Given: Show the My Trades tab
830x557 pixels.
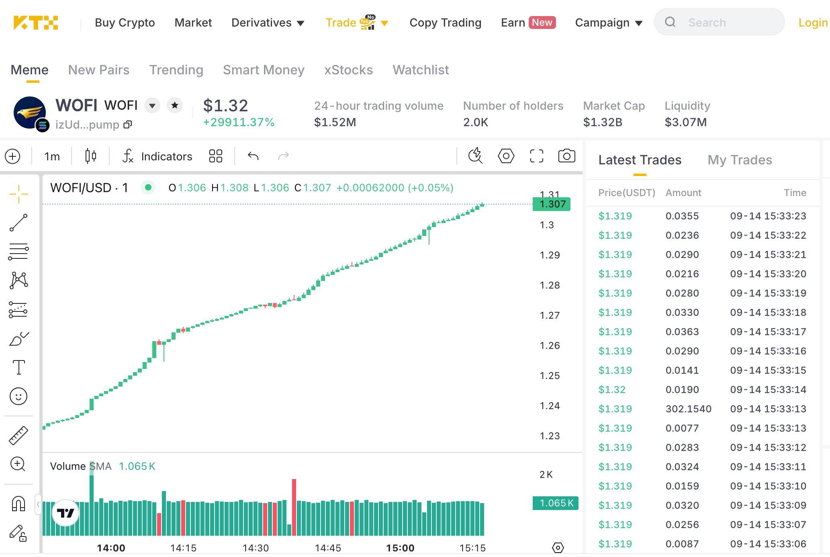Looking at the screenshot, I should click(x=740, y=160).
